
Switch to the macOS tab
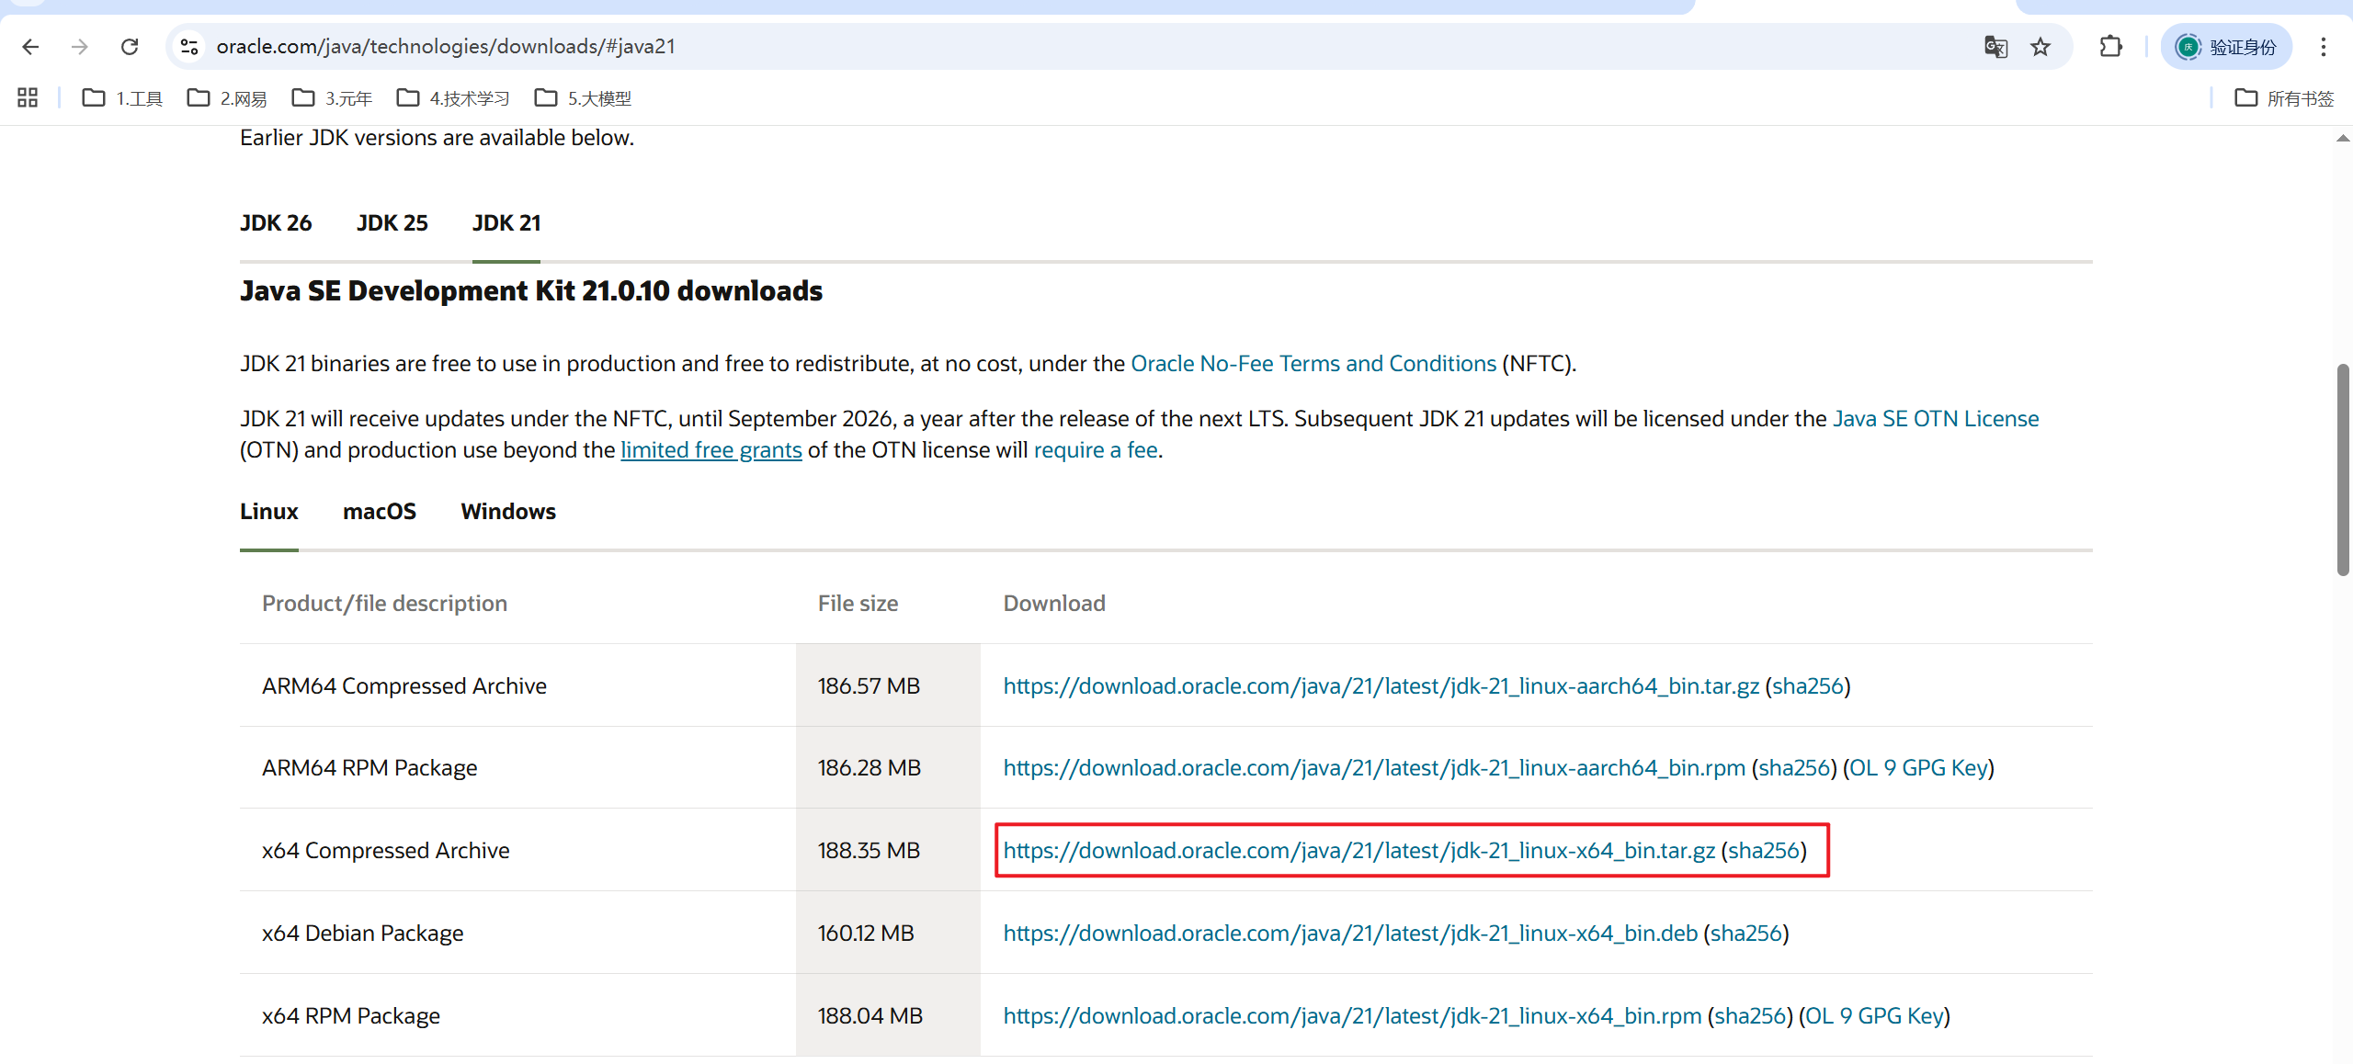point(379,512)
